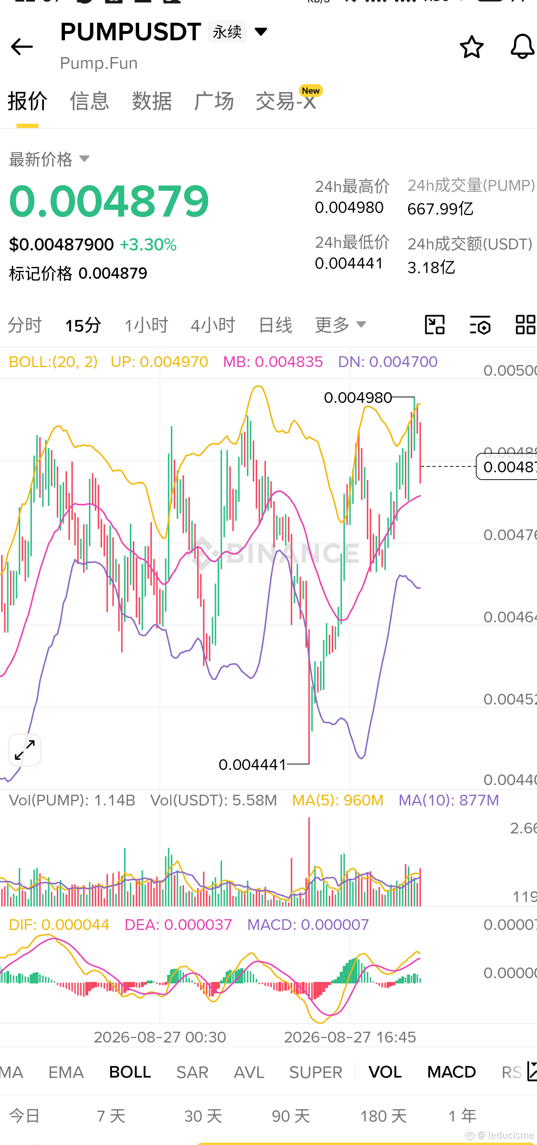This screenshot has width=537, height=1145.
Task: Select 4小时 timeframe
Action: click(x=213, y=326)
